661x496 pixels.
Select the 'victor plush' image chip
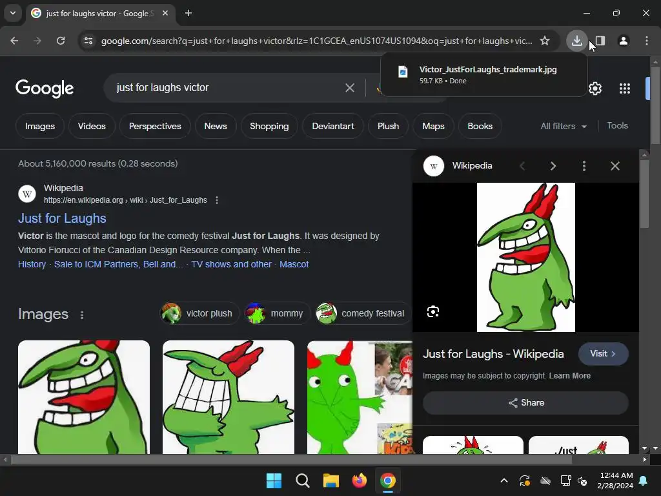[199, 313]
